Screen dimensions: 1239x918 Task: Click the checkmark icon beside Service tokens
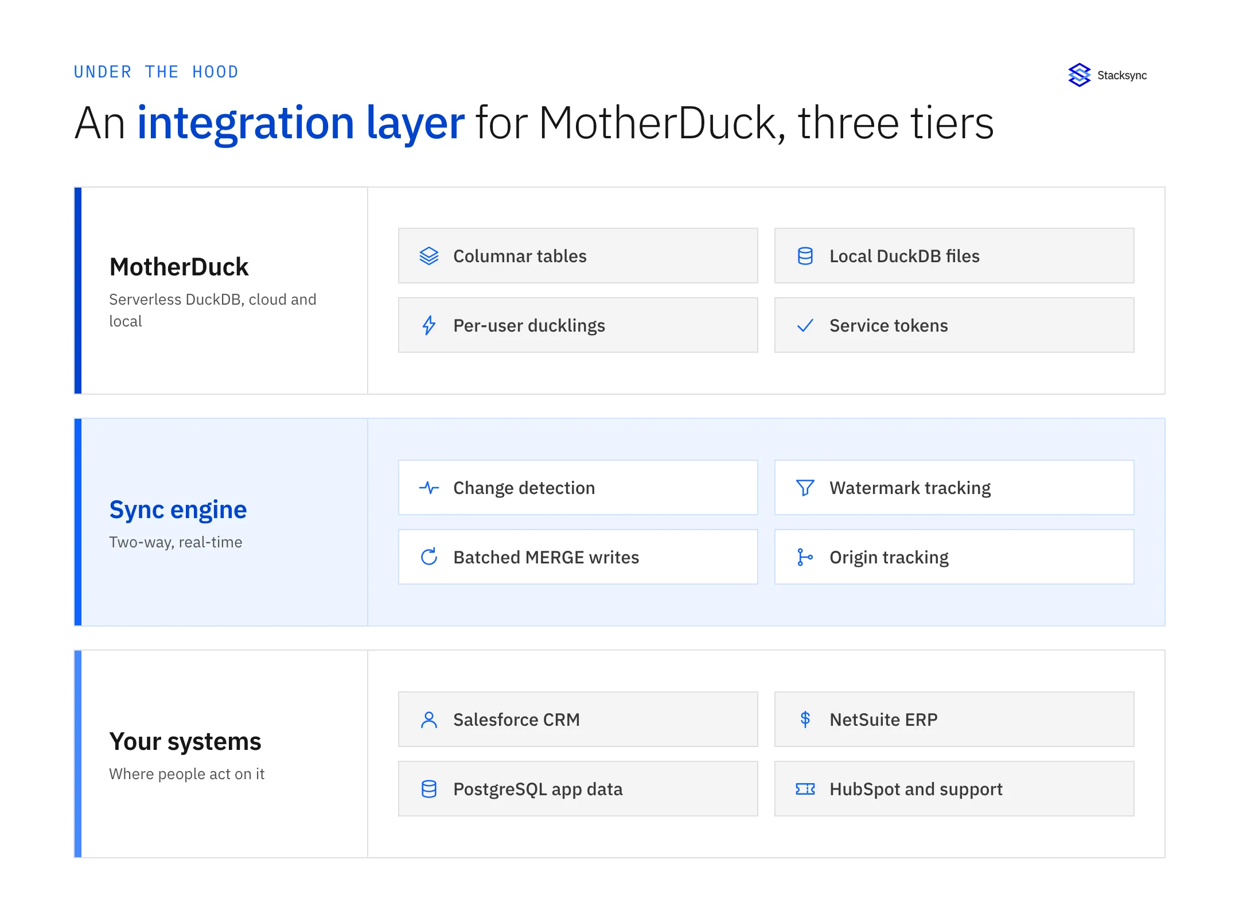click(805, 325)
